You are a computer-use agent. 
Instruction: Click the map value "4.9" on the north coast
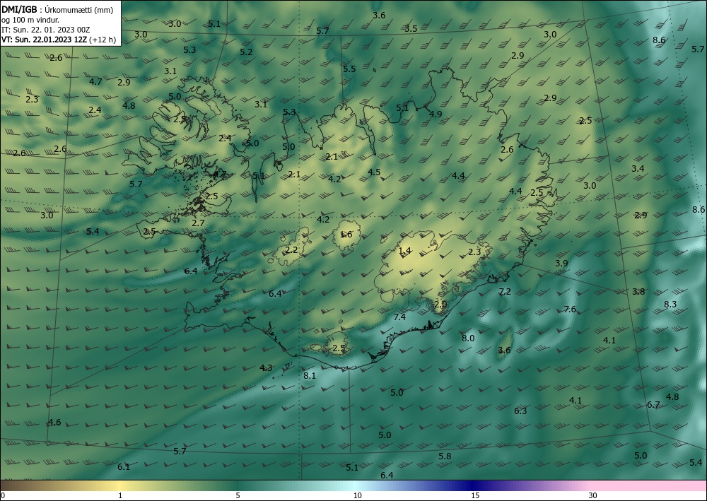click(436, 114)
